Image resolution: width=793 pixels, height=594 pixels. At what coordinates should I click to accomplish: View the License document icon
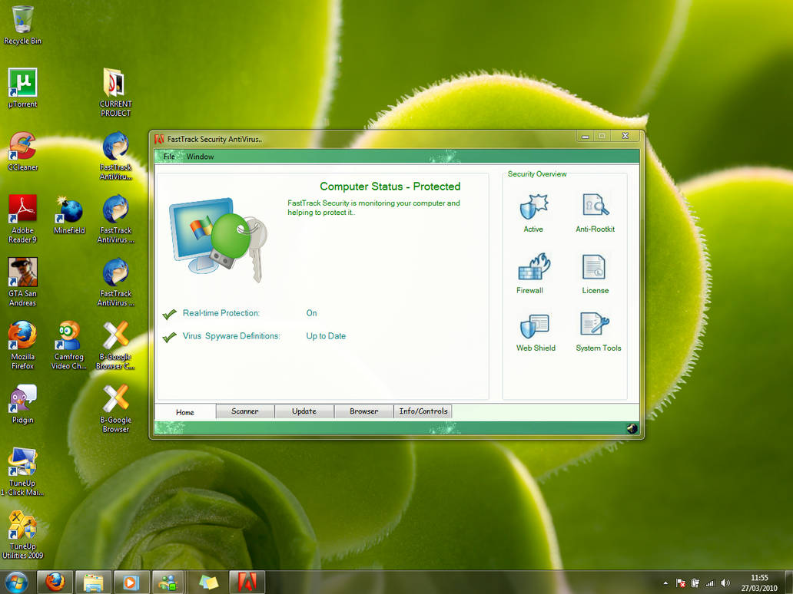[x=595, y=267]
